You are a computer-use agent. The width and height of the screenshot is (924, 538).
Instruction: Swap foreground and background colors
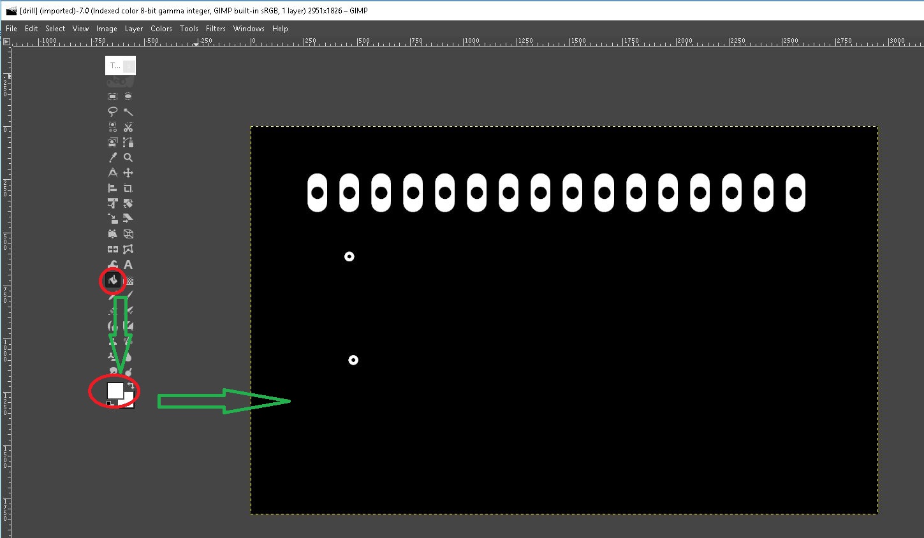(x=130, y=386)
